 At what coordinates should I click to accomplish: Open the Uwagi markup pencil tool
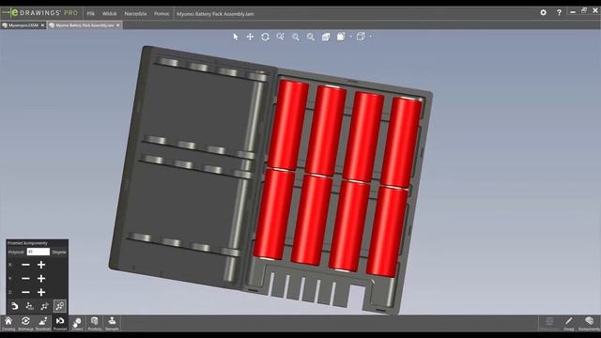(x=569, y=323)
